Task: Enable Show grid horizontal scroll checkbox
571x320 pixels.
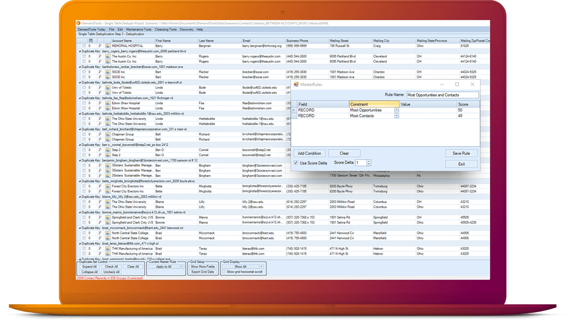Action: (224, 272)
